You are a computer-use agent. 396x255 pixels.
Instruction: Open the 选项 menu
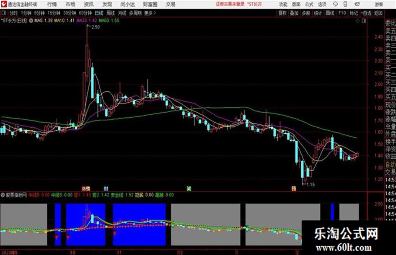coord(322,4)
